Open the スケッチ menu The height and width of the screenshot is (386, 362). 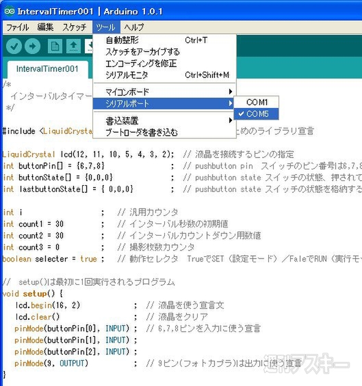tap(74, 27)
